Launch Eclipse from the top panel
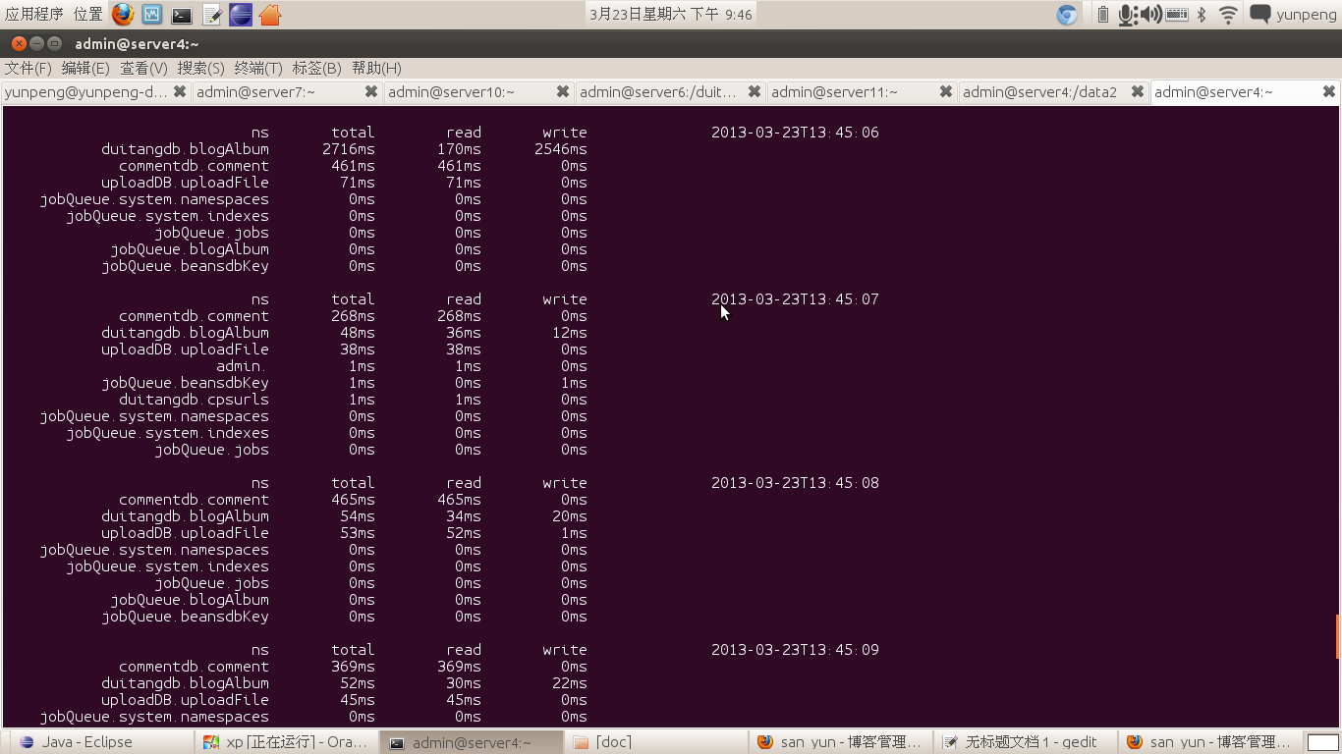 click(241, 15)
